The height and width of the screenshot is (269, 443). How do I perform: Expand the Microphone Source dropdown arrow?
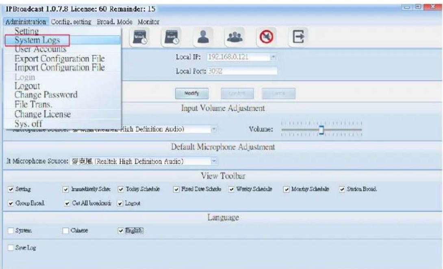(x=214, y=129)
